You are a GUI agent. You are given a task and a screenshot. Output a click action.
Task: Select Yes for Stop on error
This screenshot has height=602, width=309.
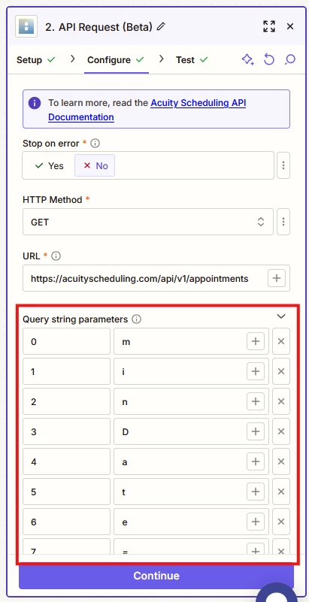(x=49, y=166)
